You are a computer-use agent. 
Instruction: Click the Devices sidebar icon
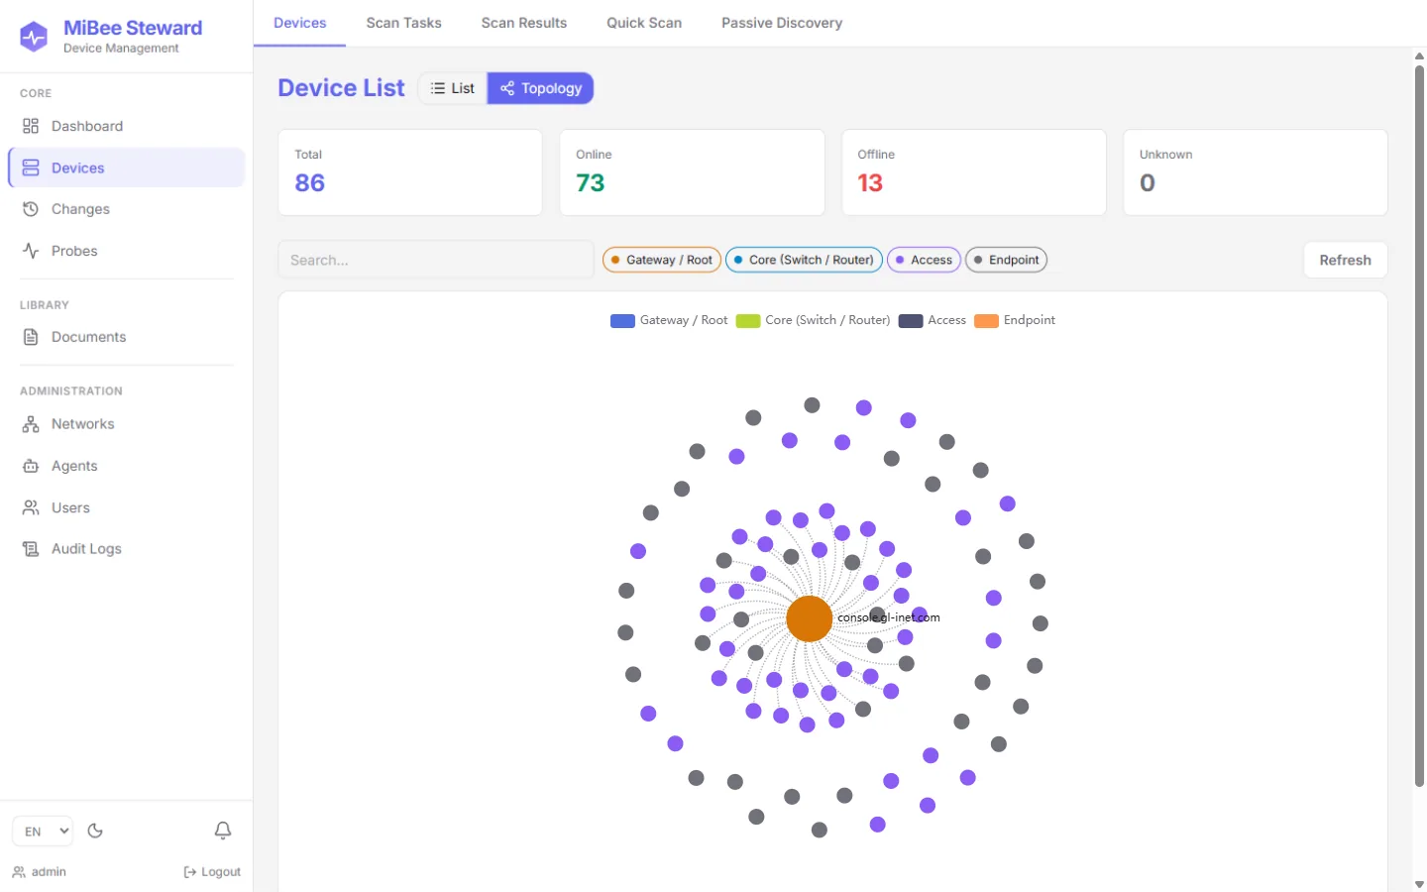click(31, 167)
